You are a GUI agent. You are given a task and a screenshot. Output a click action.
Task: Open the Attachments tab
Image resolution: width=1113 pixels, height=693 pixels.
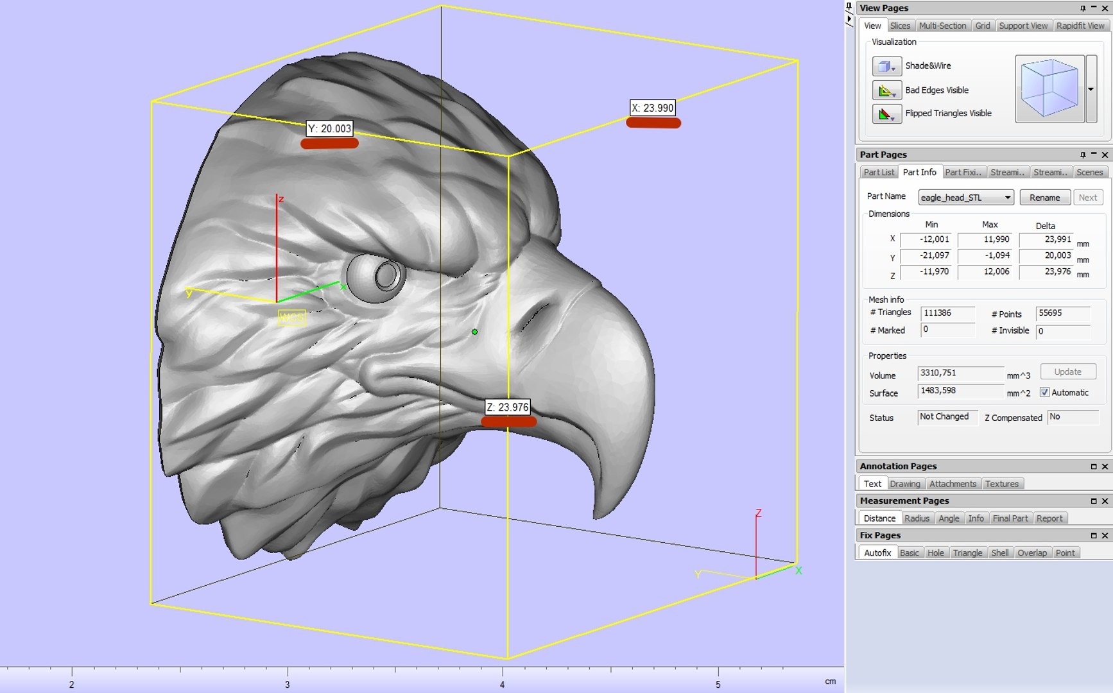pyautogui.click(x=953, y=484)
